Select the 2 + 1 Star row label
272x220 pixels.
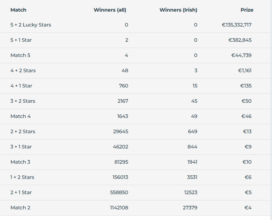point(21,192)
